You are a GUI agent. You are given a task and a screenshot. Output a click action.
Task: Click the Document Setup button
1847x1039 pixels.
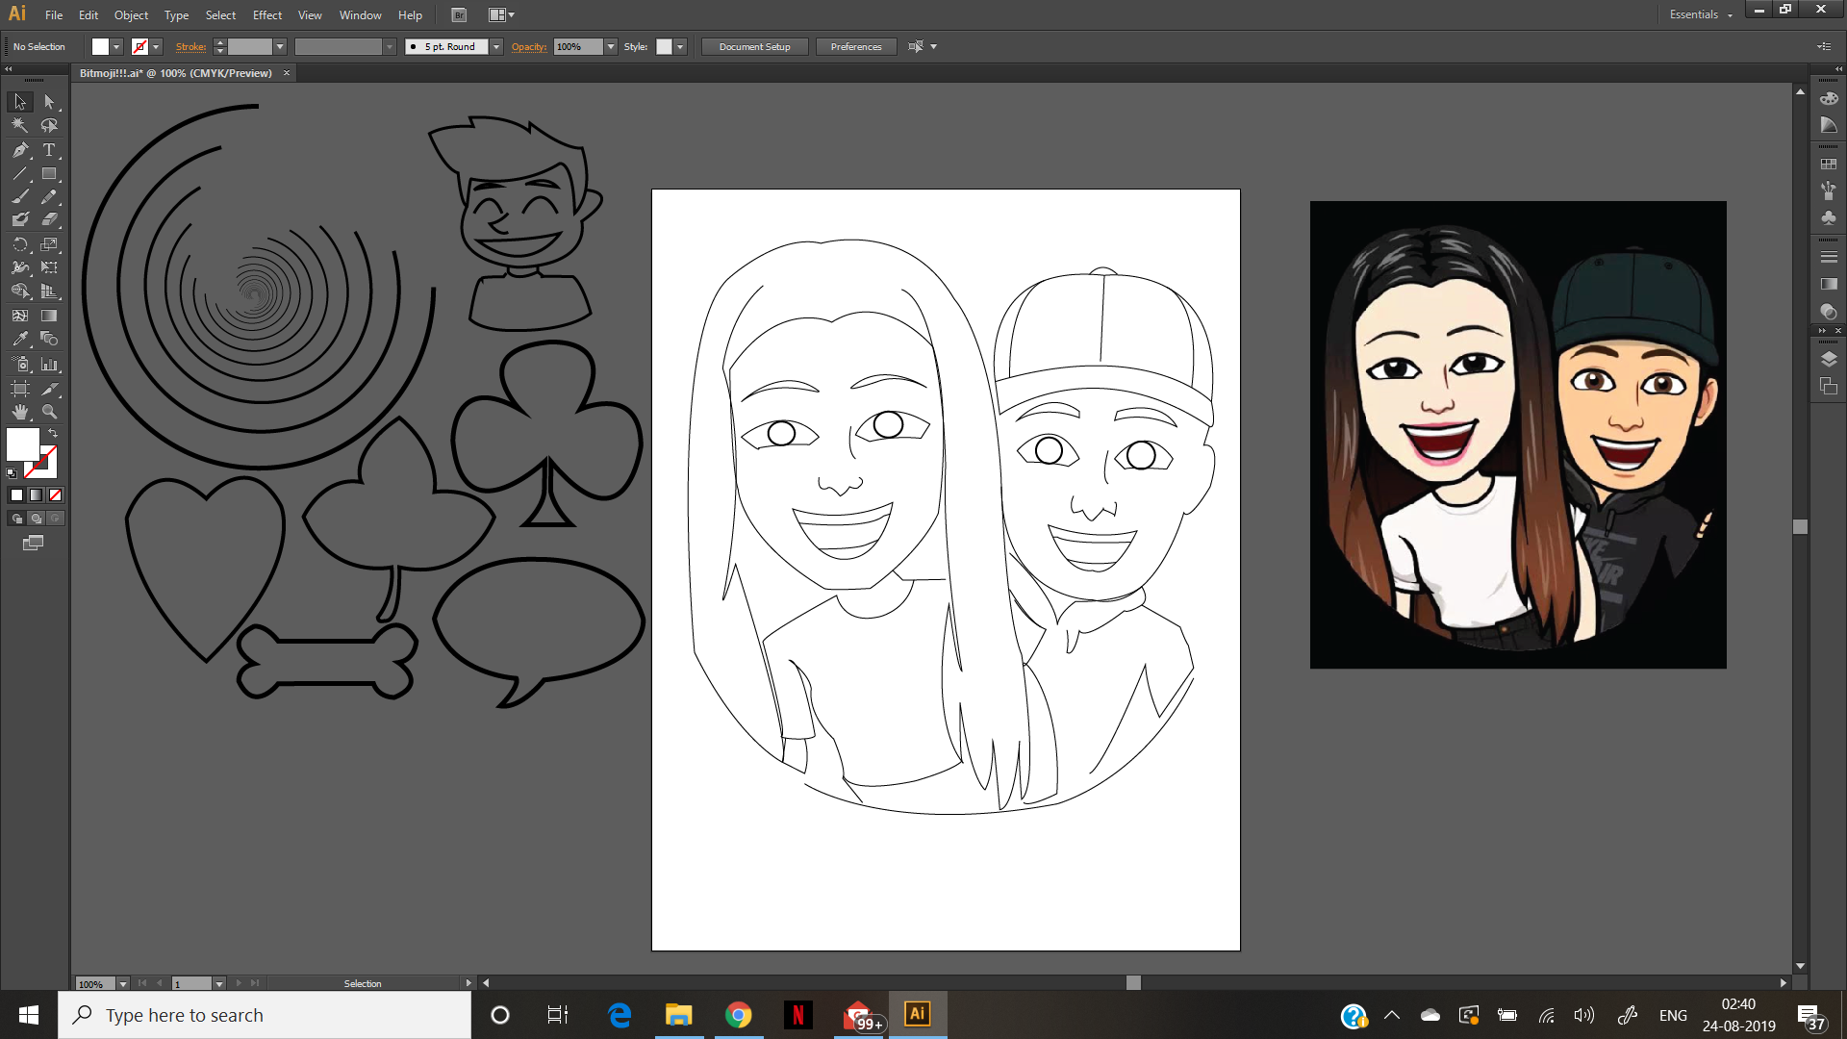click(x=754, y=46)
